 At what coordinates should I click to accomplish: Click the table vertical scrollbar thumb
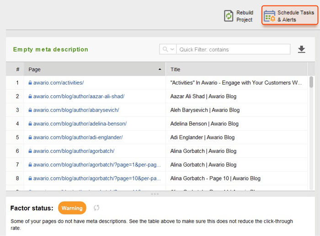(x=311, y=82)
